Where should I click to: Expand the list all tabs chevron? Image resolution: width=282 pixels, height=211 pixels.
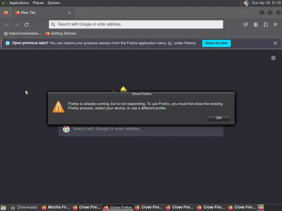(x=242, y=13)
